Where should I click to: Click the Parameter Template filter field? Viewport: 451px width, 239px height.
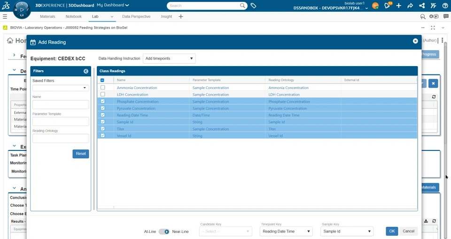point(61,121)
